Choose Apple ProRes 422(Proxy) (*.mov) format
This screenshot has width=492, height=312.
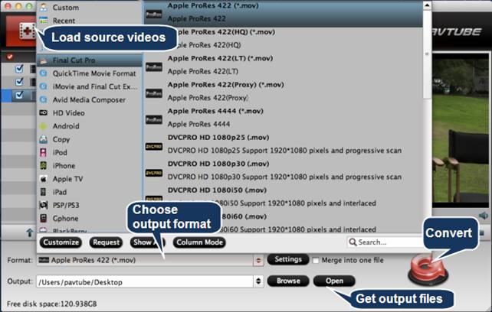pyautogui.click(x=284, y=91)
